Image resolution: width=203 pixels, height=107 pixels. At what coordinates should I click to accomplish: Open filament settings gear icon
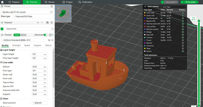coord(52,23)
